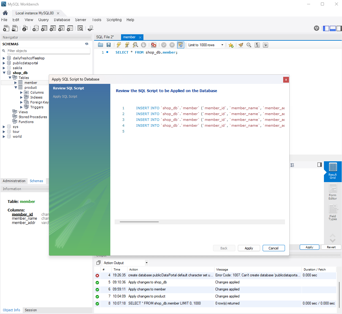This screenshot has width=342, height=314.
Task: Toggle invisible characters display
Action: pyautogui.click(x=257, y=45)
